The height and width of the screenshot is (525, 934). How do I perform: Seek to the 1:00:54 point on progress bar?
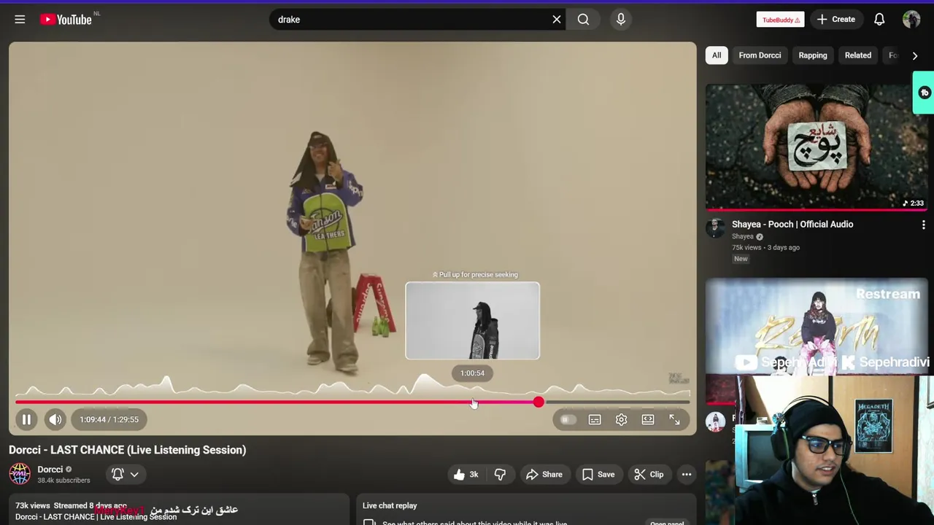pyautogui.click(x=472, y=402)
